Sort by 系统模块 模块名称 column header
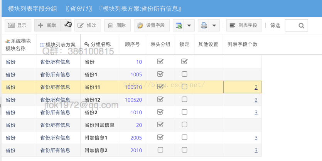Screen dimensions: 322x161 coord(19,44)
